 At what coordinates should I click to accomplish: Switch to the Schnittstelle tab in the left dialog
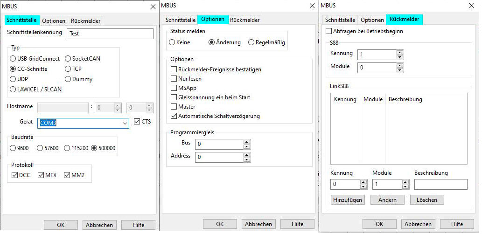(x=22, y=21)
